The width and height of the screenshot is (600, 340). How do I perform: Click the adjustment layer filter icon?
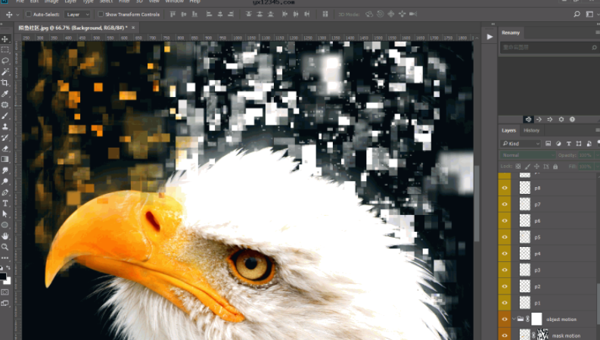(558, 144)
